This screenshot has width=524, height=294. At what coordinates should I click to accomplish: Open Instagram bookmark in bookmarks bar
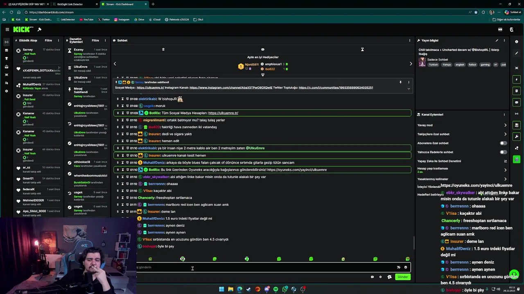click(122, 20)
